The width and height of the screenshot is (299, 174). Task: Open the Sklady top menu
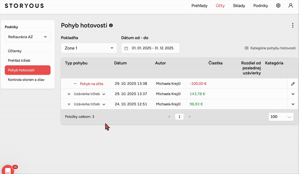click(239, 6)
